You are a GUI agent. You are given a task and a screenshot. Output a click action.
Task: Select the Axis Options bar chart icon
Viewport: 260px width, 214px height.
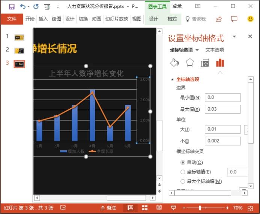(x=220, y=63)
